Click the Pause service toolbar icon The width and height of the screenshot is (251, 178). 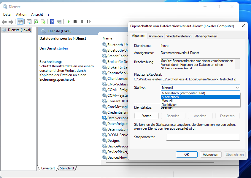[x=82, y=22]
